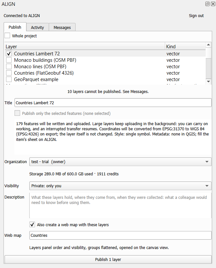The image size is (216, 268).
Task: Click the 'Layers panel order and visibility' note
Action: tap(99, 248)
